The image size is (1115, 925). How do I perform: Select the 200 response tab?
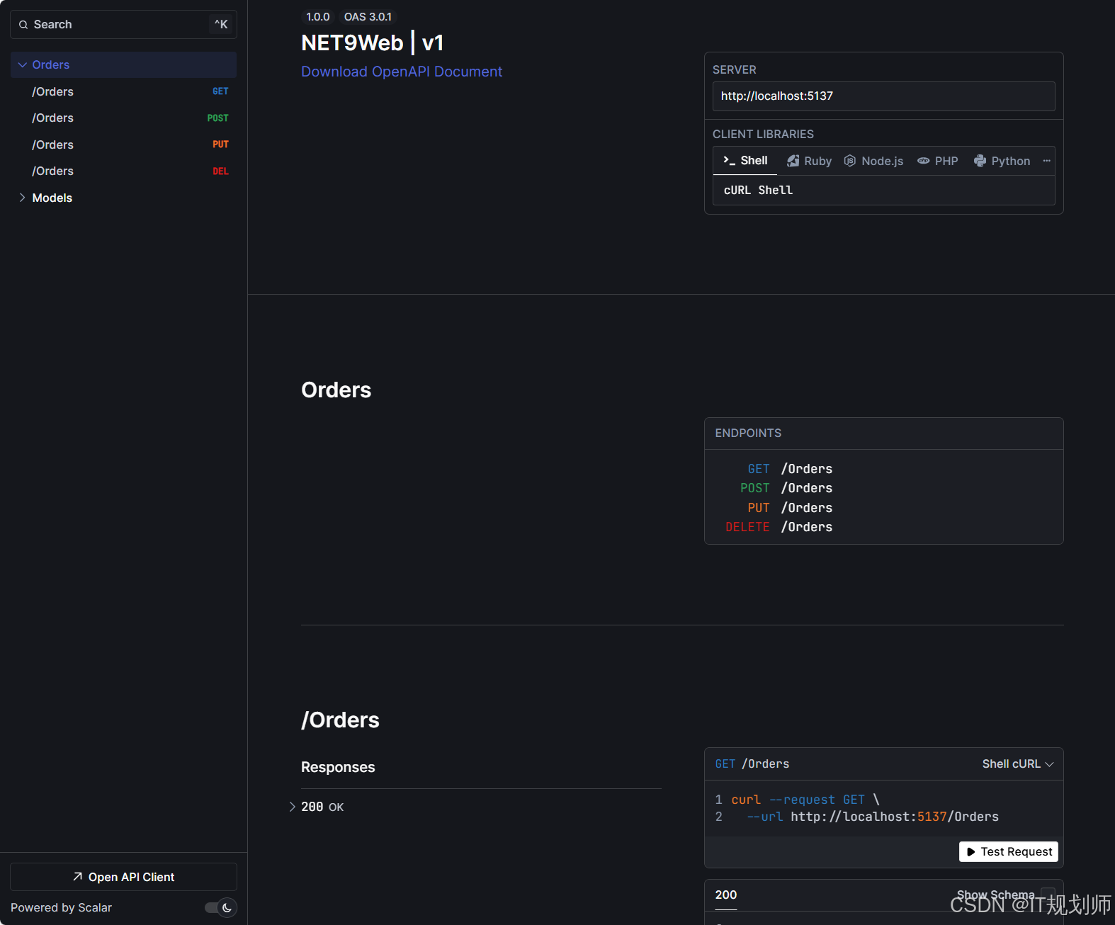[x=726, y=895]
